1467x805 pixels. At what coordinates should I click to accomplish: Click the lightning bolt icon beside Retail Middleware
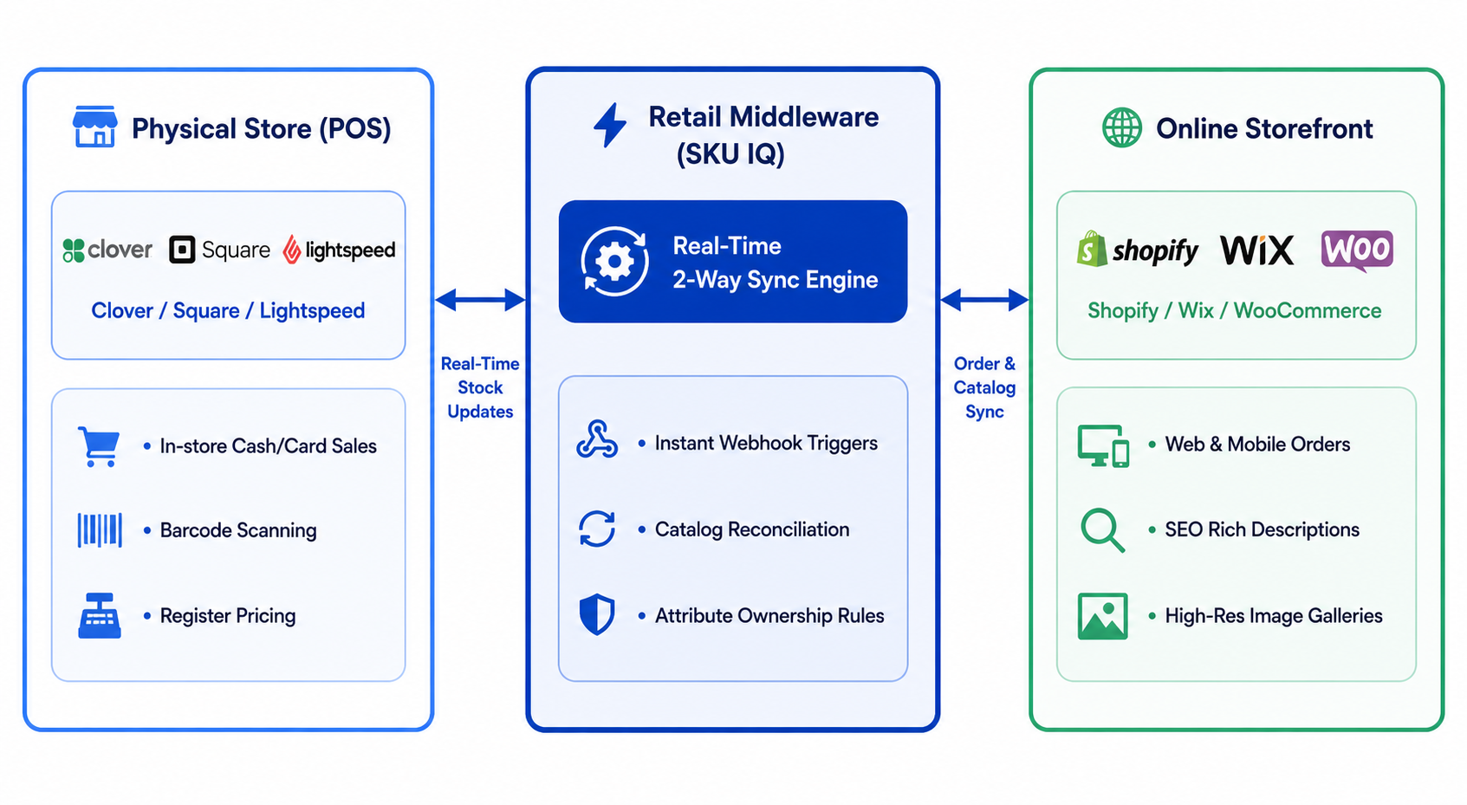610,126
